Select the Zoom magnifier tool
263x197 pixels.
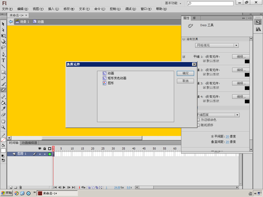point(3,127)
